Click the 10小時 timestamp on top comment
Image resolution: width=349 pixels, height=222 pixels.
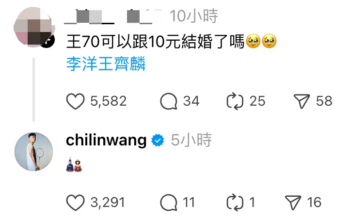[x=194, y=16]
